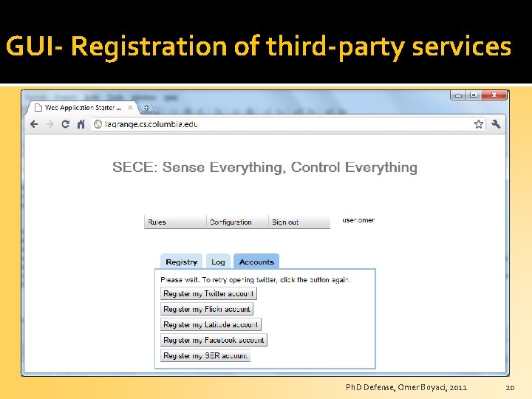
Task: Reload the page with the refresh icon
Action: tap(66, 124)
